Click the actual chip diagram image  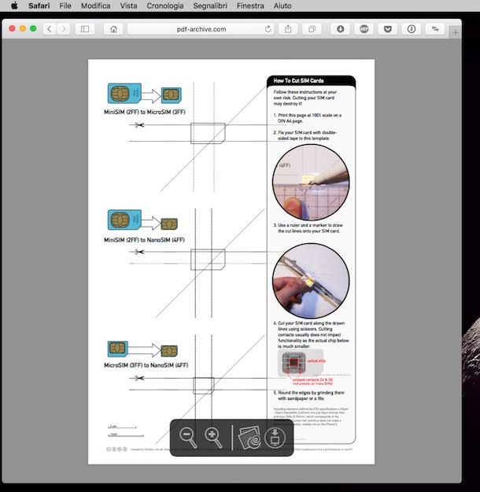click(301, 363)
